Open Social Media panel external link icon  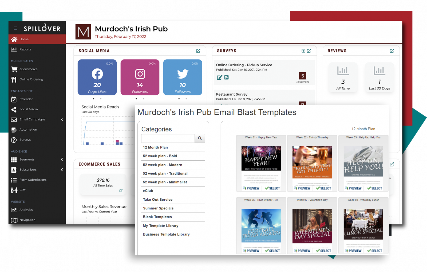(x=198, y=51)
